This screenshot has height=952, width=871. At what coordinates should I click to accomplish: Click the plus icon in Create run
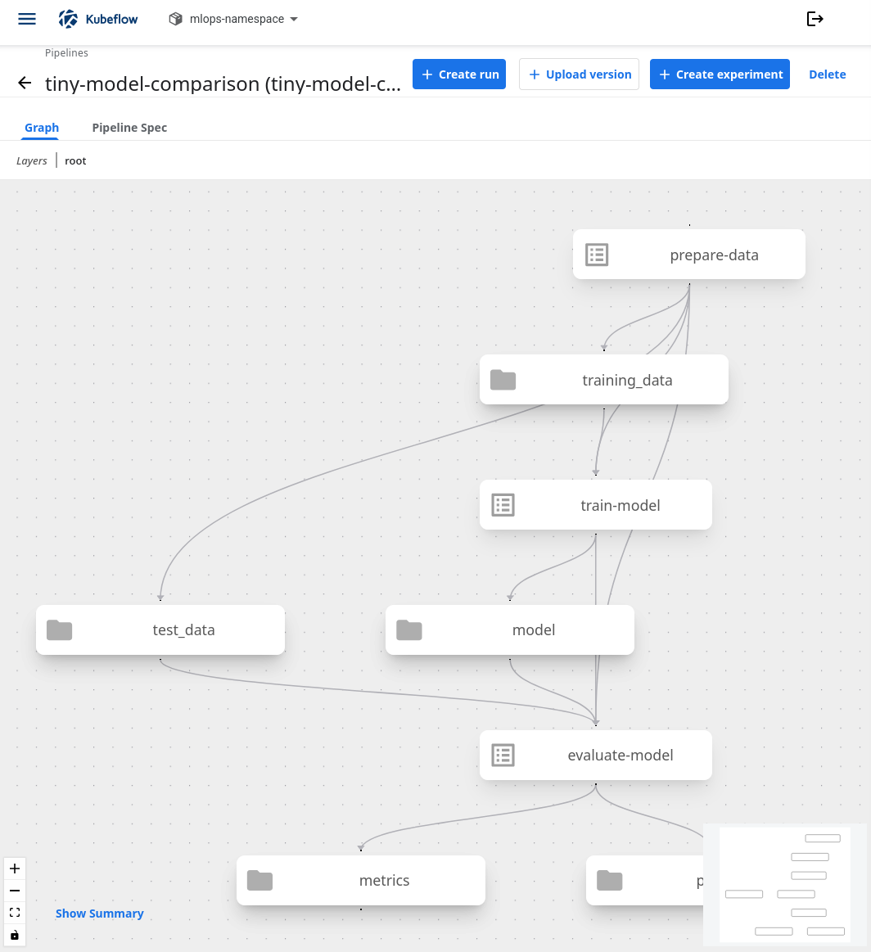pos(427,74)
